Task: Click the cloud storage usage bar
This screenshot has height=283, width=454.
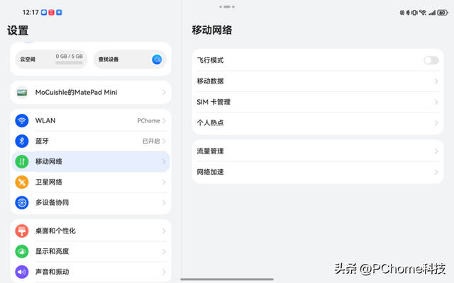Action: [x=69, y=63]
